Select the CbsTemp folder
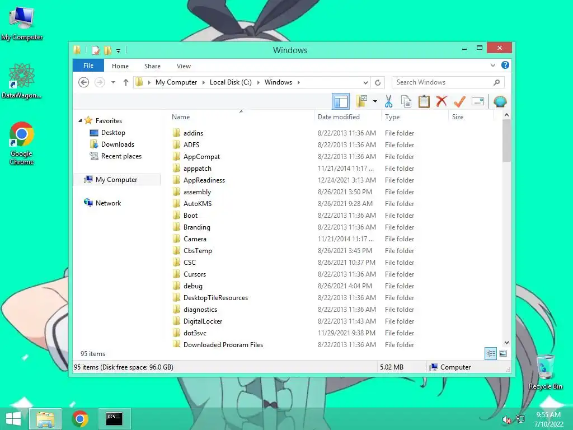 pos(198,250)
